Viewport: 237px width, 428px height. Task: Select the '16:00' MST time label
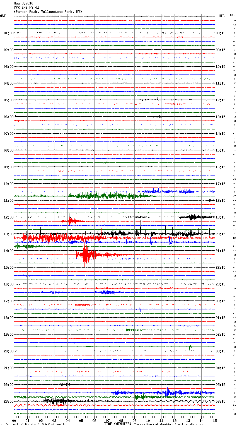point(9,284)
